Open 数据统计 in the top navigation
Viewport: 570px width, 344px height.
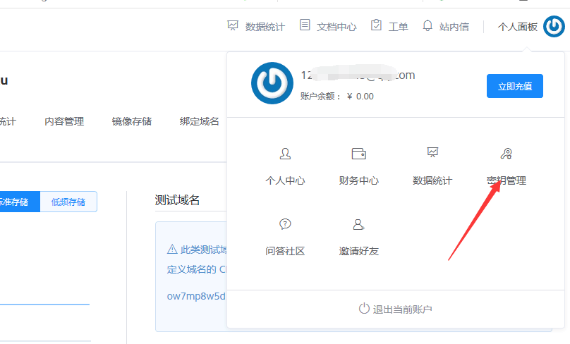(256, 27)
